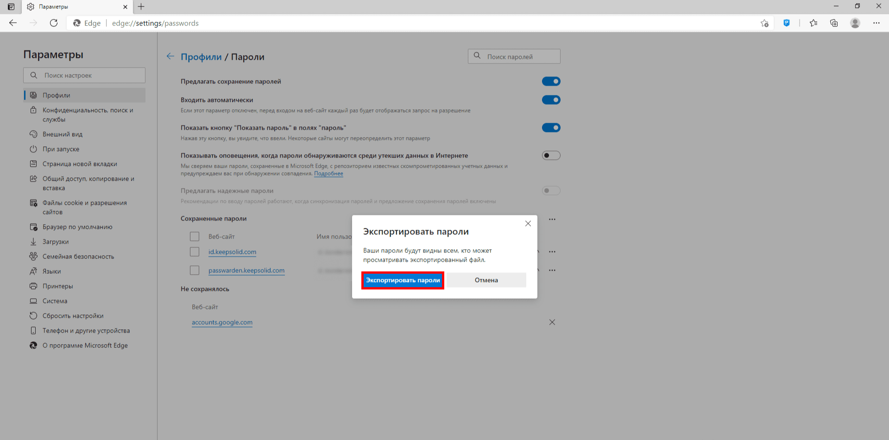Open more options for Сохраненные пароли
Viewport: 889px width, 440px height.
pyautogui.click(x=552, y=219)
